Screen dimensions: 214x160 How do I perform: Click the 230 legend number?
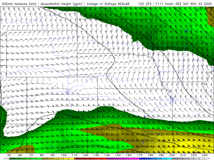pyautogui.click(x=205, y=155)
